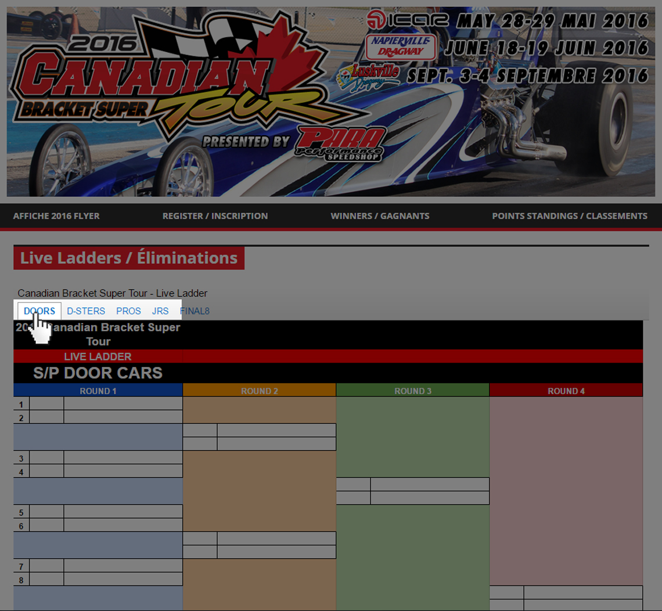Screen dimensions: 662x611
Task: Click the ROUND 3 column header
Action: (x=413, y=390)
